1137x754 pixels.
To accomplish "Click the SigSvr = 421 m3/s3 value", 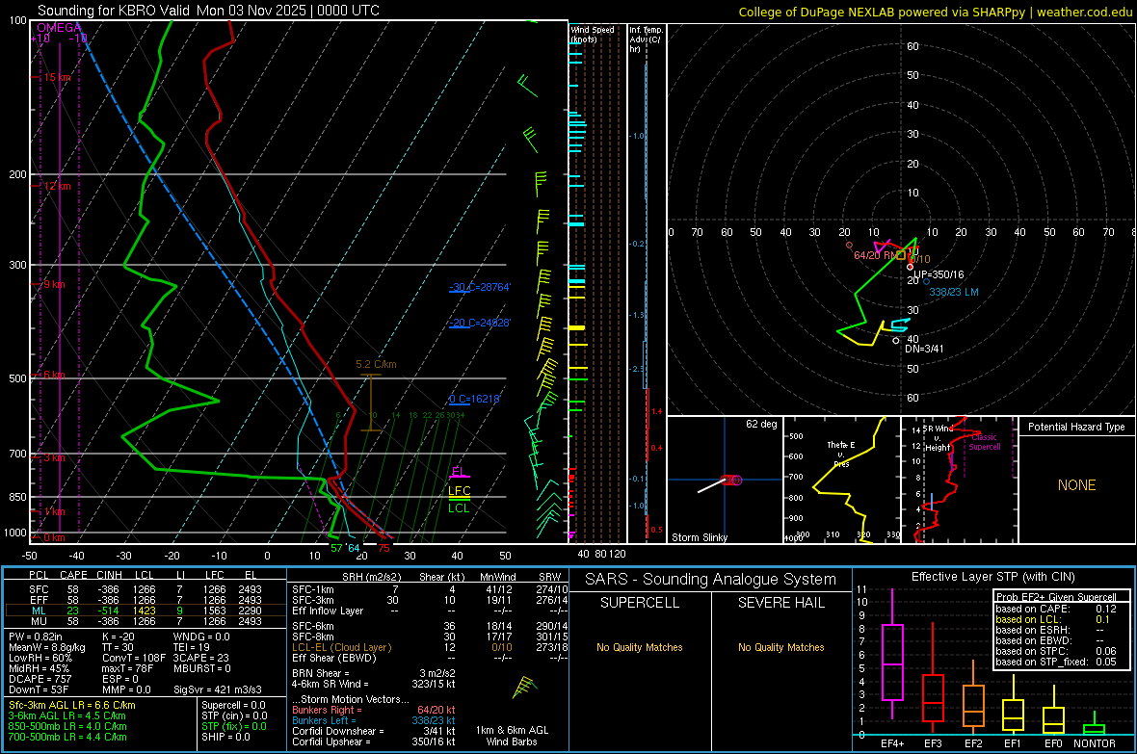I will point(218,689).
